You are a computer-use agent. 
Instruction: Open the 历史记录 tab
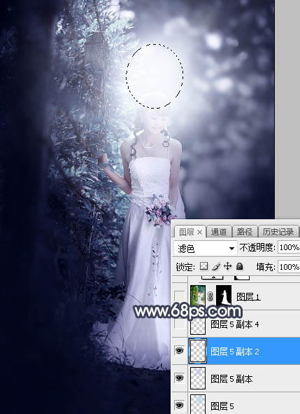[278, 232]
